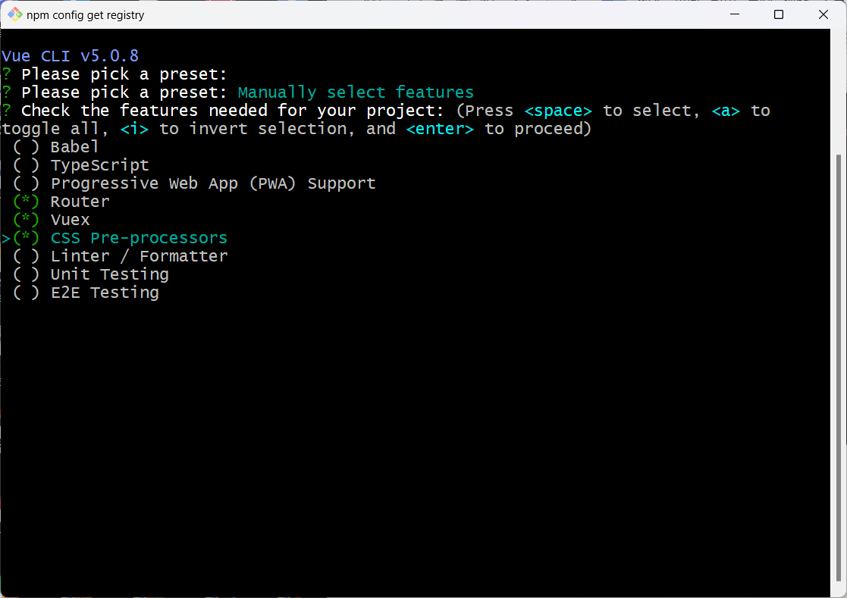Click the TypeScript option label

point(99,165)
